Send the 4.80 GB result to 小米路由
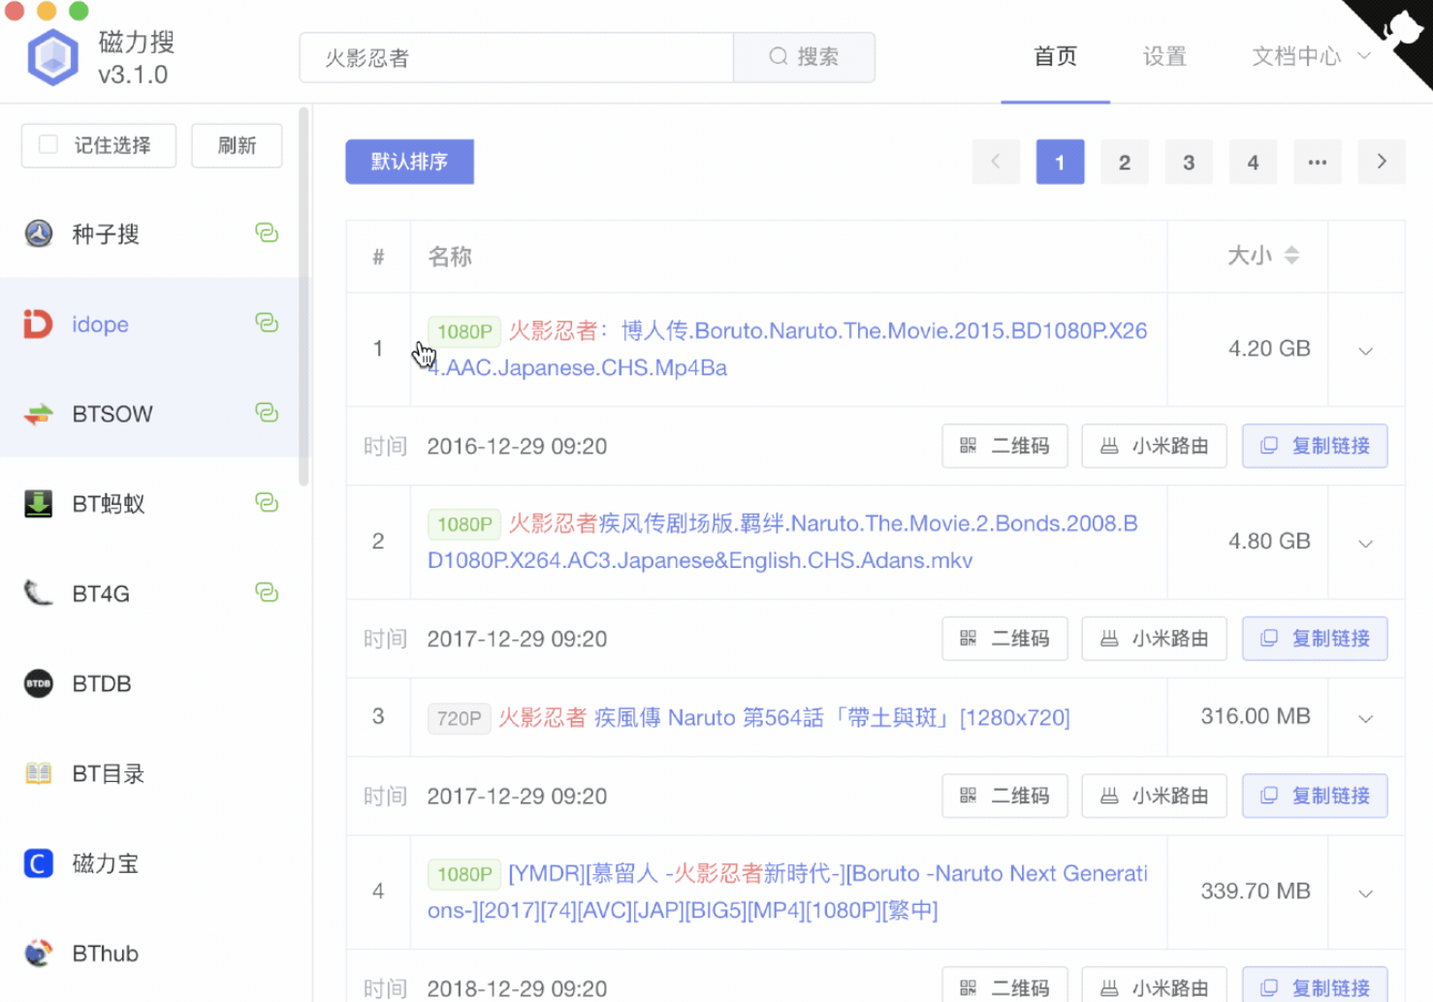This screenshot has width=1433, height=1002. pos(1154,639)
